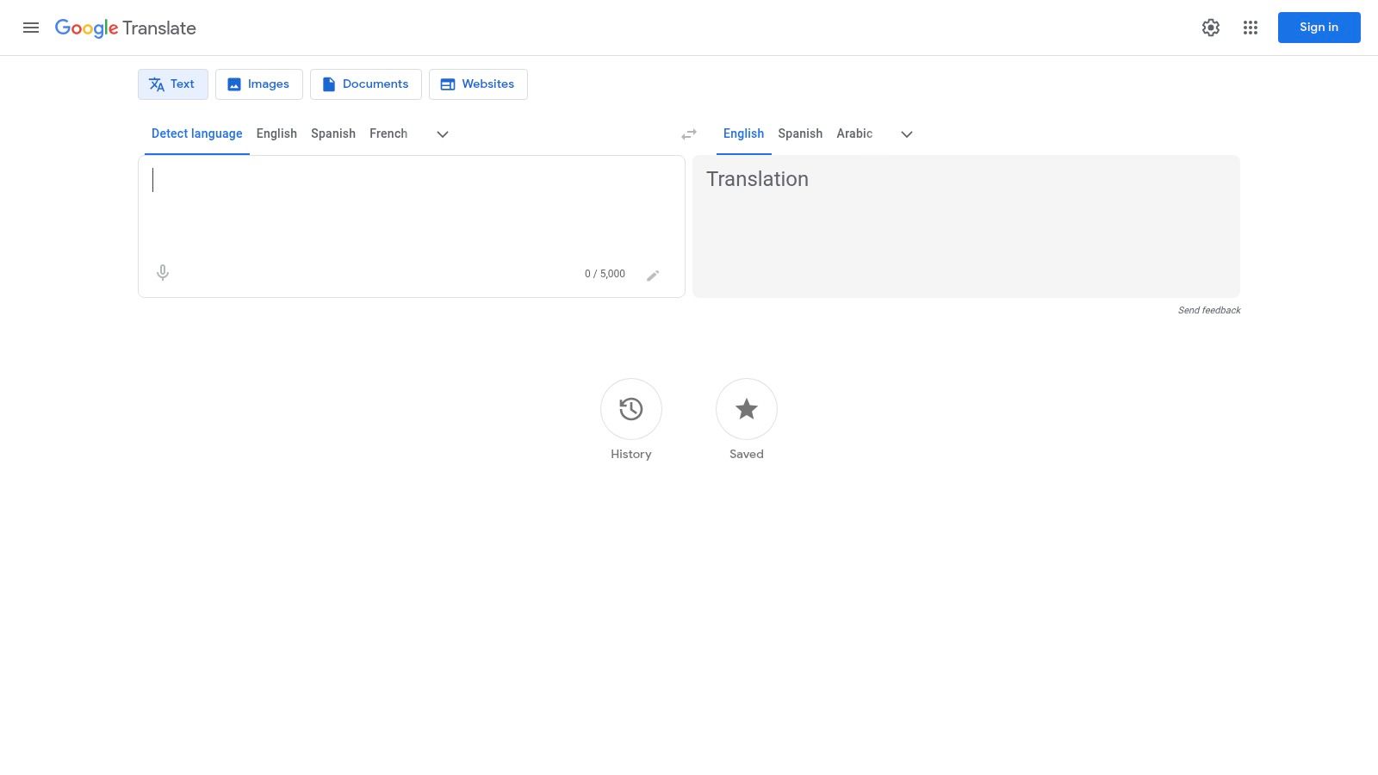Switch to the Images translation tab
This screenshot has width=1378, height=775.
[258, 84]
